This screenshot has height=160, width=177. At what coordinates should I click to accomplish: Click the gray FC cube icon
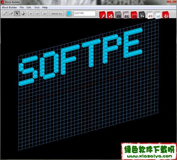pos(126,15)
